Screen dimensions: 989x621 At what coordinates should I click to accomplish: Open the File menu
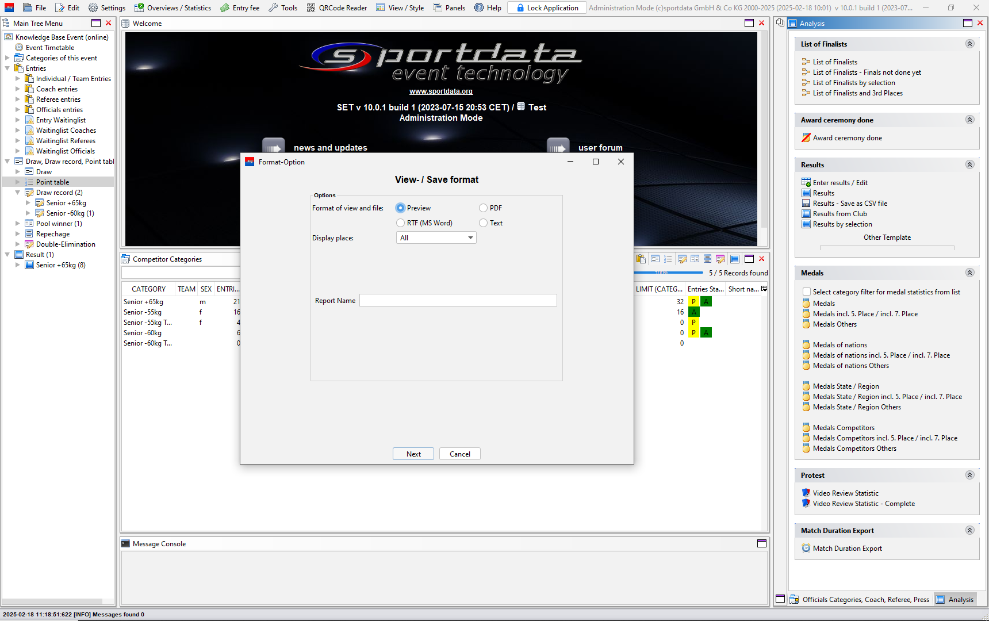(x=34, y=8)
